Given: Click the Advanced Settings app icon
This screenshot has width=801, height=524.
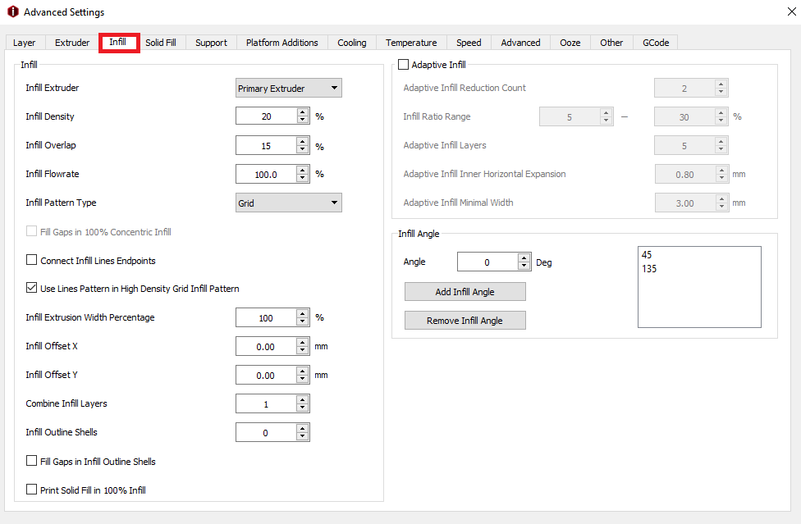Looking at the screenshot, I should click(x=12, y=12).
